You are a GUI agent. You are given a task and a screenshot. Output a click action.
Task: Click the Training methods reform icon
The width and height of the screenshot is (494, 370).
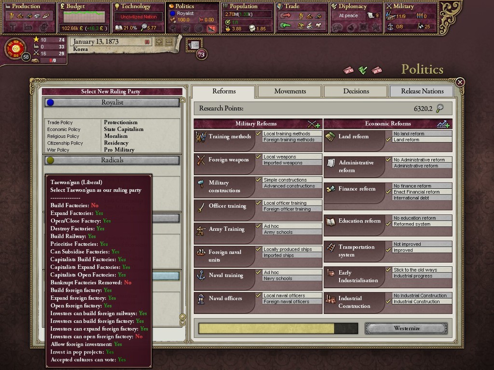tap(201, 137)
